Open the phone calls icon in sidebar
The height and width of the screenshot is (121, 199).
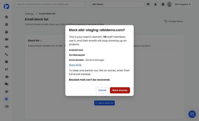coord(7,54)
